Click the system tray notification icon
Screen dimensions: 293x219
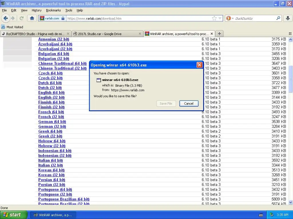coord(272,215)
